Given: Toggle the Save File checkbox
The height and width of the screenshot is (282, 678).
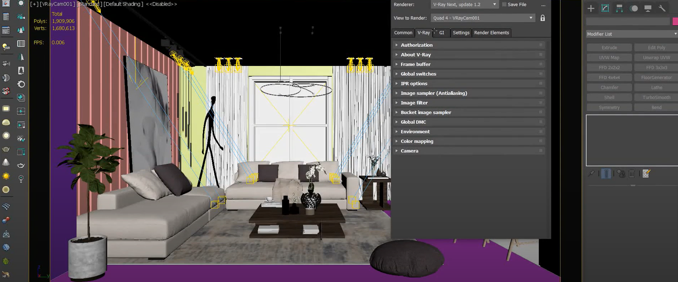Looking at the screenshot, I should (x=504, y=5).
